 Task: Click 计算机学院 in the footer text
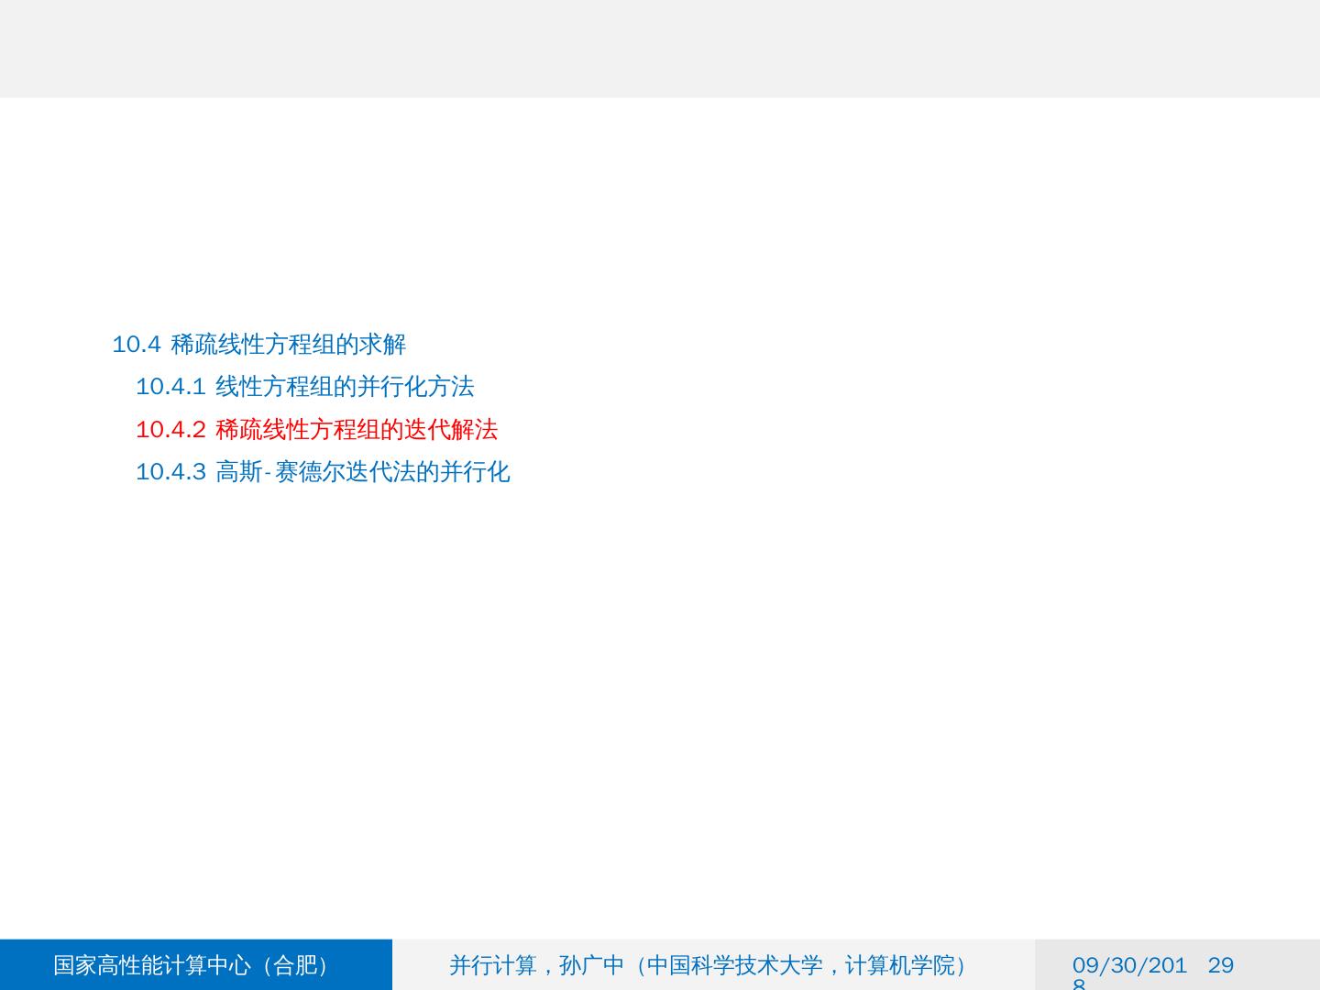(x=899, y=965)
